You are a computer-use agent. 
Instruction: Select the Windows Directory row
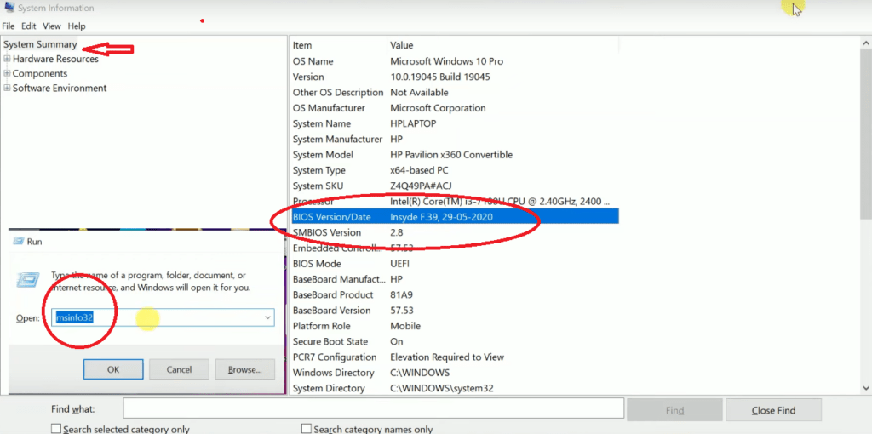(x=455, y=373)
